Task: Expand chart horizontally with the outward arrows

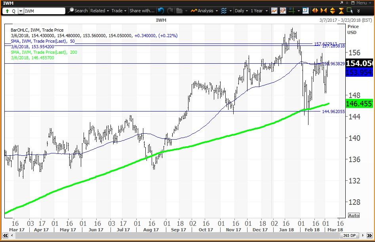Action: click(315, 11)
